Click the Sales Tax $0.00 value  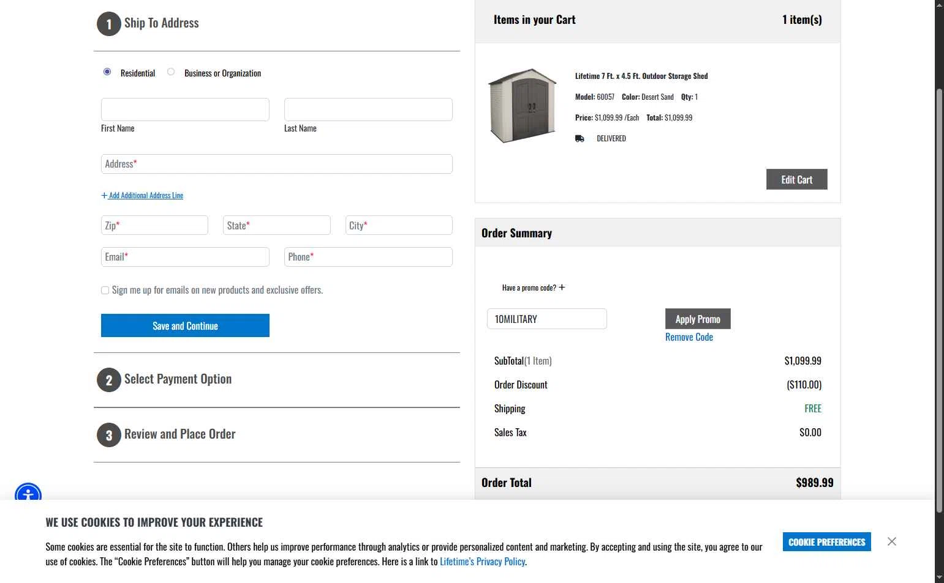[810, 433]
